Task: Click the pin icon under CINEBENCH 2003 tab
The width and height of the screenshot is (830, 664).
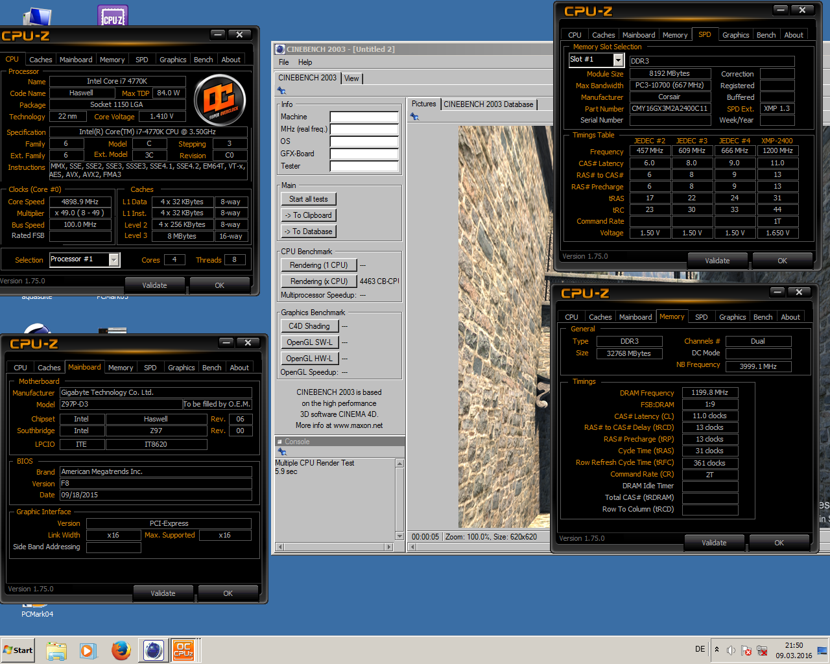Action: [x=281, y=91]
